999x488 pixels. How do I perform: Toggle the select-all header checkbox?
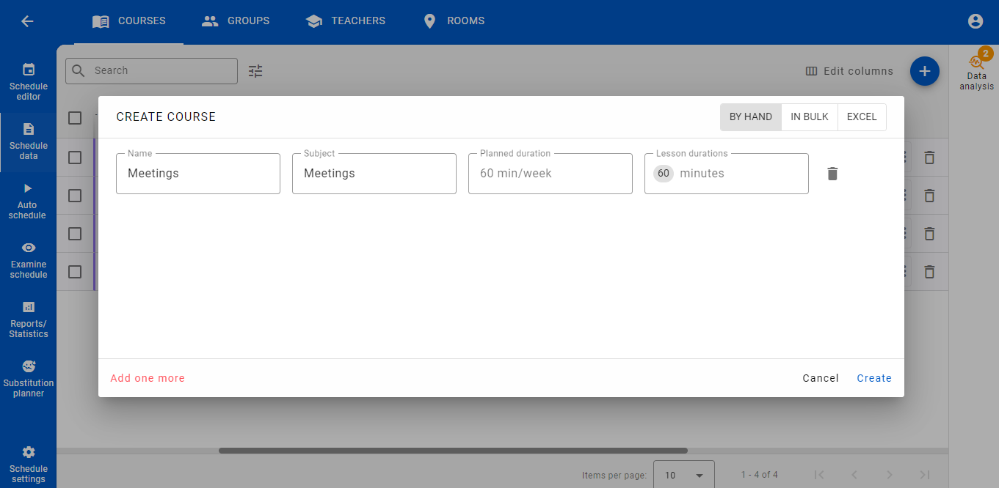(75, 118)
